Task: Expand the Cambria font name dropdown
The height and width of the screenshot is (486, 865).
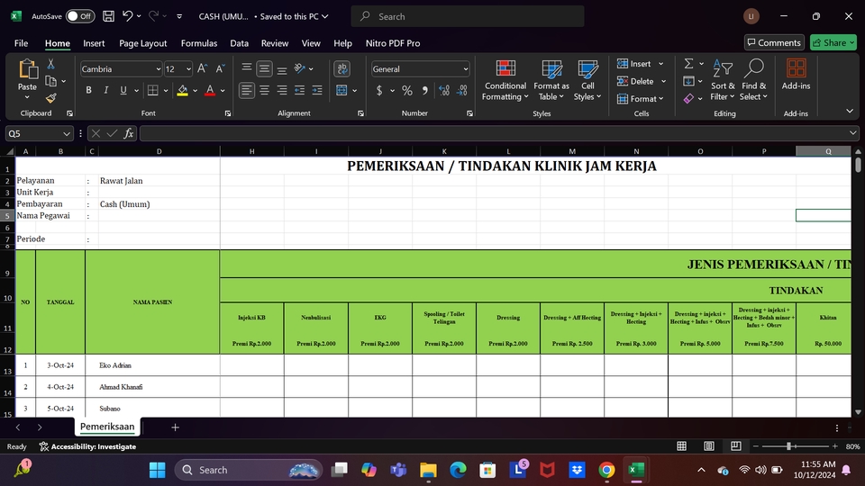Action: click(158, 69)
